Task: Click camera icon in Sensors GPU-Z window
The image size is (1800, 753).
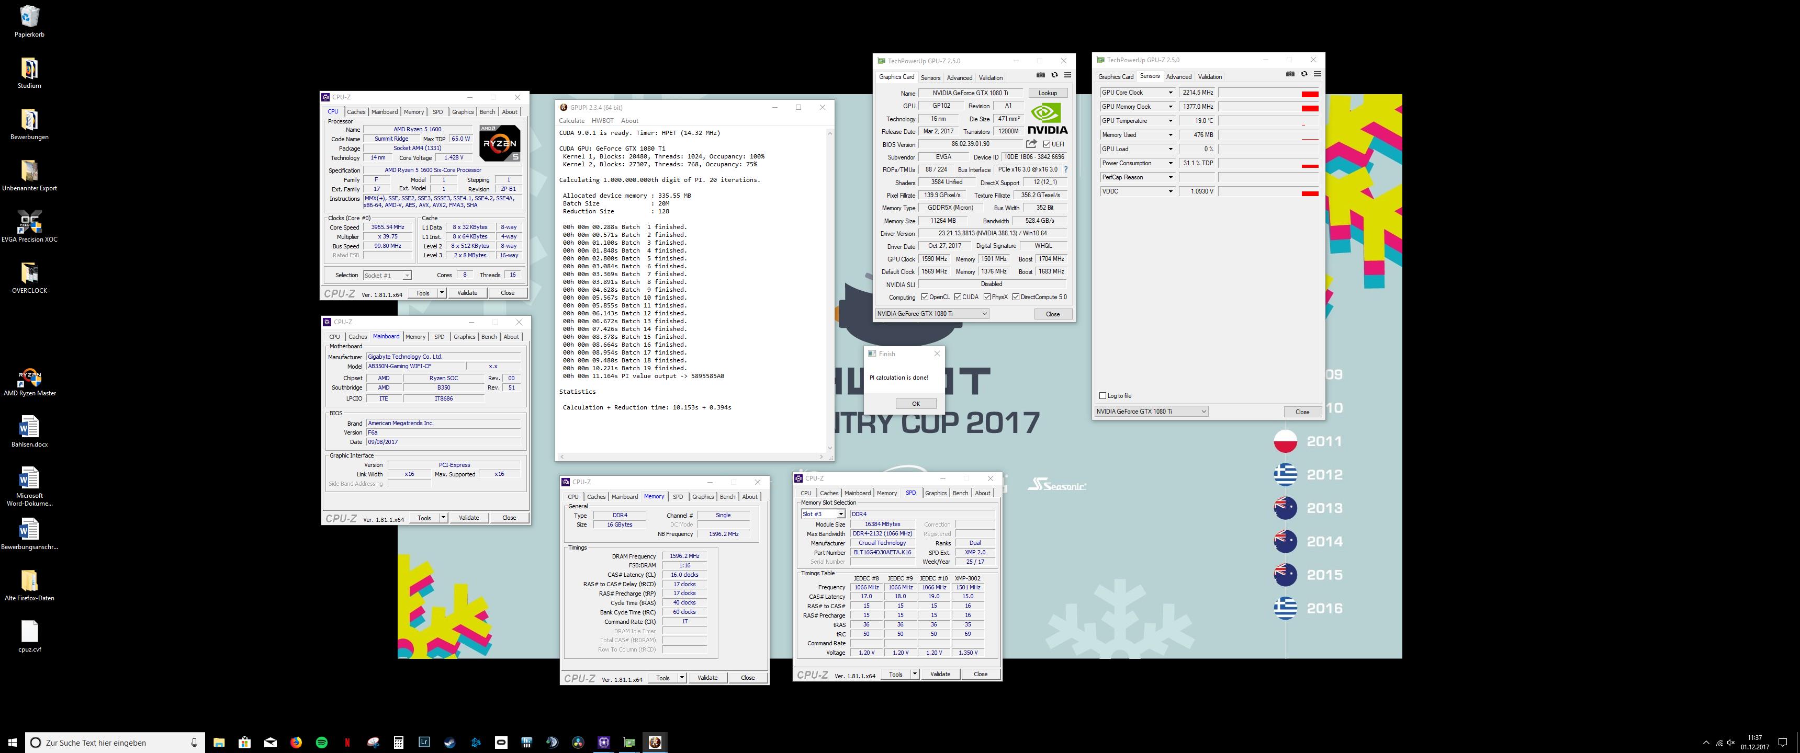Action: click(x=1290, y=74)
